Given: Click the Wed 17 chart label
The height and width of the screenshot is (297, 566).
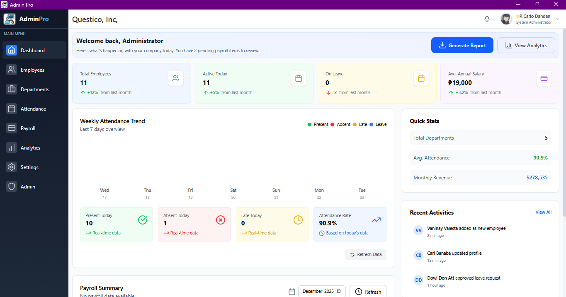Looking at the screenshot, I should tap(104, 193).
